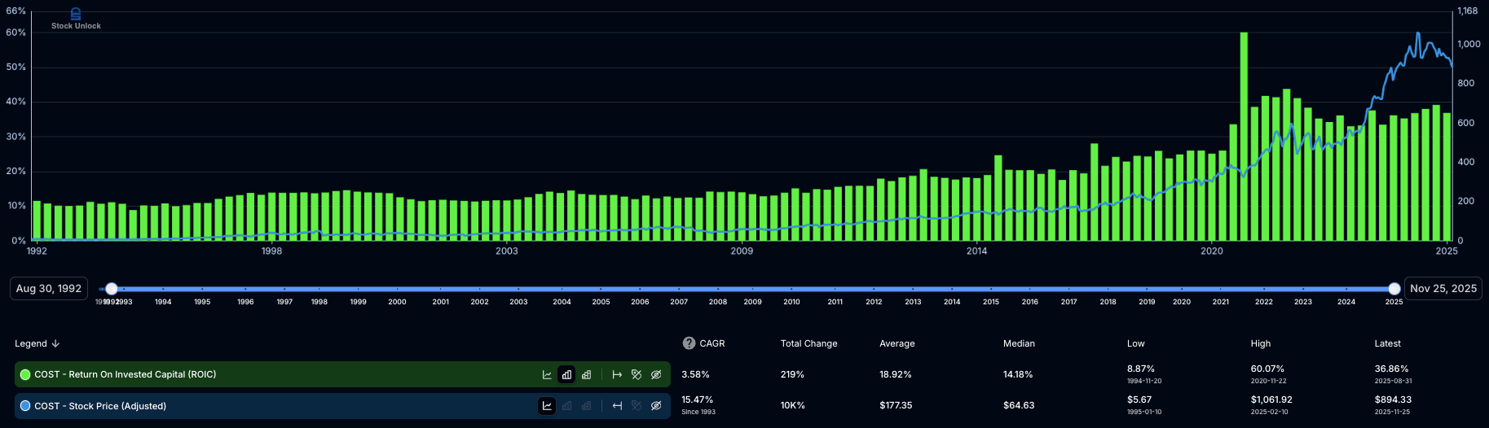Click the 2000 marker on range slider

[397, 302]
